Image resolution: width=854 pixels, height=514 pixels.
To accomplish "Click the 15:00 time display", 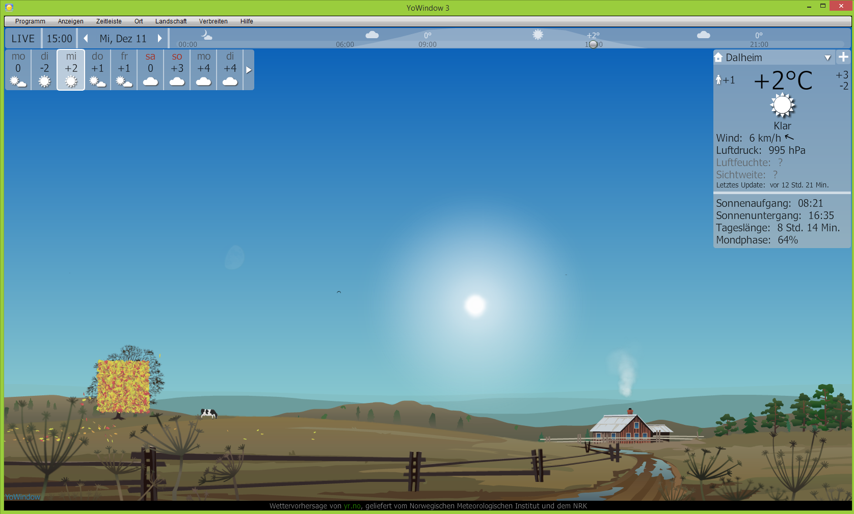I will (x=59, y=39).
